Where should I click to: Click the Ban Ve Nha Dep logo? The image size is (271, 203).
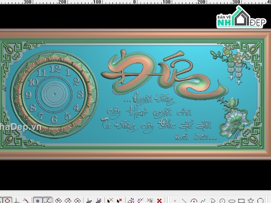[241, 17]
